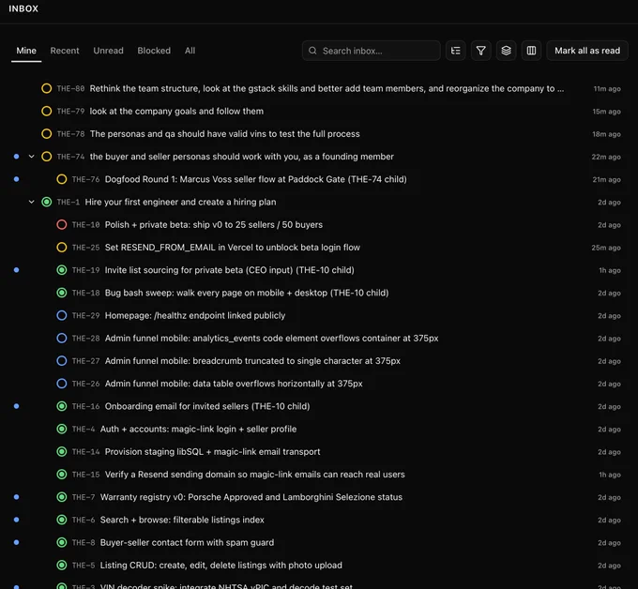The width and height of the screenshot is (638, 589).
Task: Switch to the All tab
Action: tap(190, 51)
